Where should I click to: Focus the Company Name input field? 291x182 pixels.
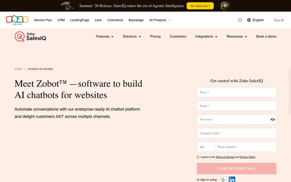pyautogui.click(x=237, y=133)
